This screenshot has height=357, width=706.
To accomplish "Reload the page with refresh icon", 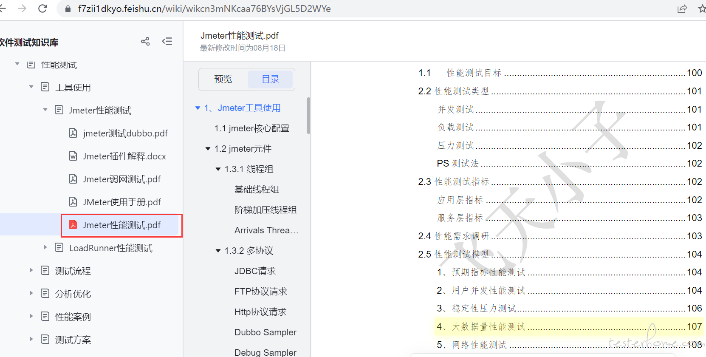I will tap(42, 8).
